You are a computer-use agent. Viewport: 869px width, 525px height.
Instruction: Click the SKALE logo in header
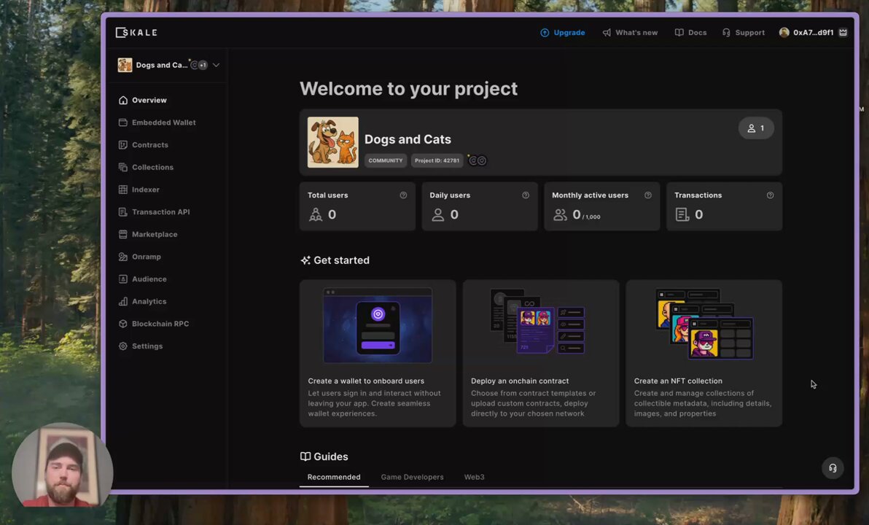click(136, 33)
